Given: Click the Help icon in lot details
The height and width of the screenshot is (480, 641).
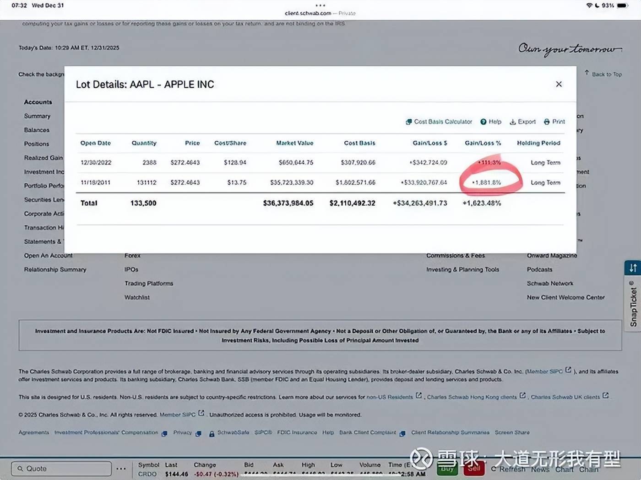Looking at the screenshot, I should point(483,122).
